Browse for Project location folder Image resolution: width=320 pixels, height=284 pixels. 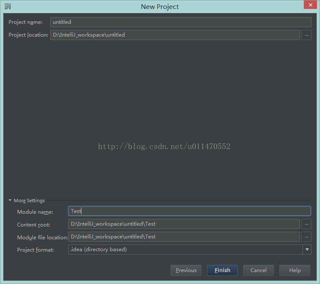306,35
